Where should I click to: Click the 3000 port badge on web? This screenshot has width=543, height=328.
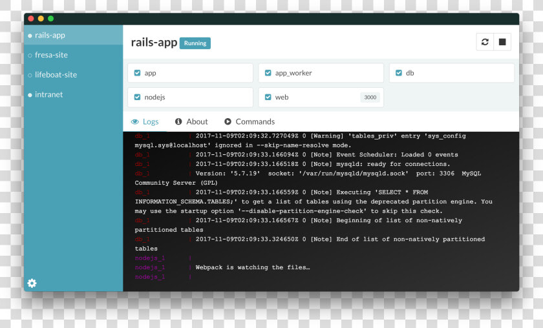coord(370,97)
